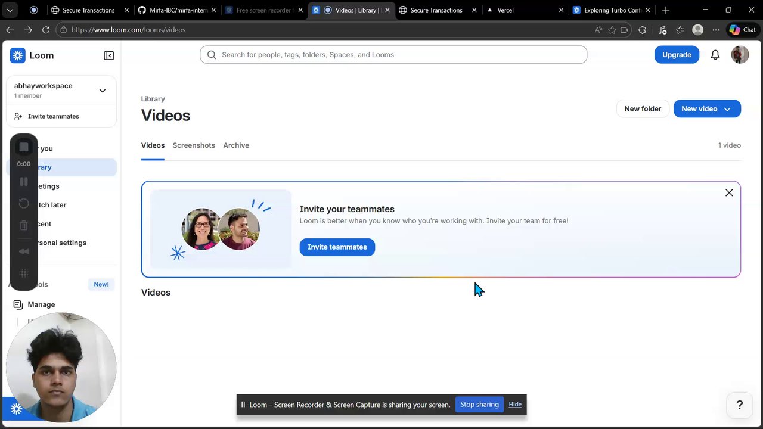Open the notifications bell
The height and width of the screenshot is (429, 763).
715,55
